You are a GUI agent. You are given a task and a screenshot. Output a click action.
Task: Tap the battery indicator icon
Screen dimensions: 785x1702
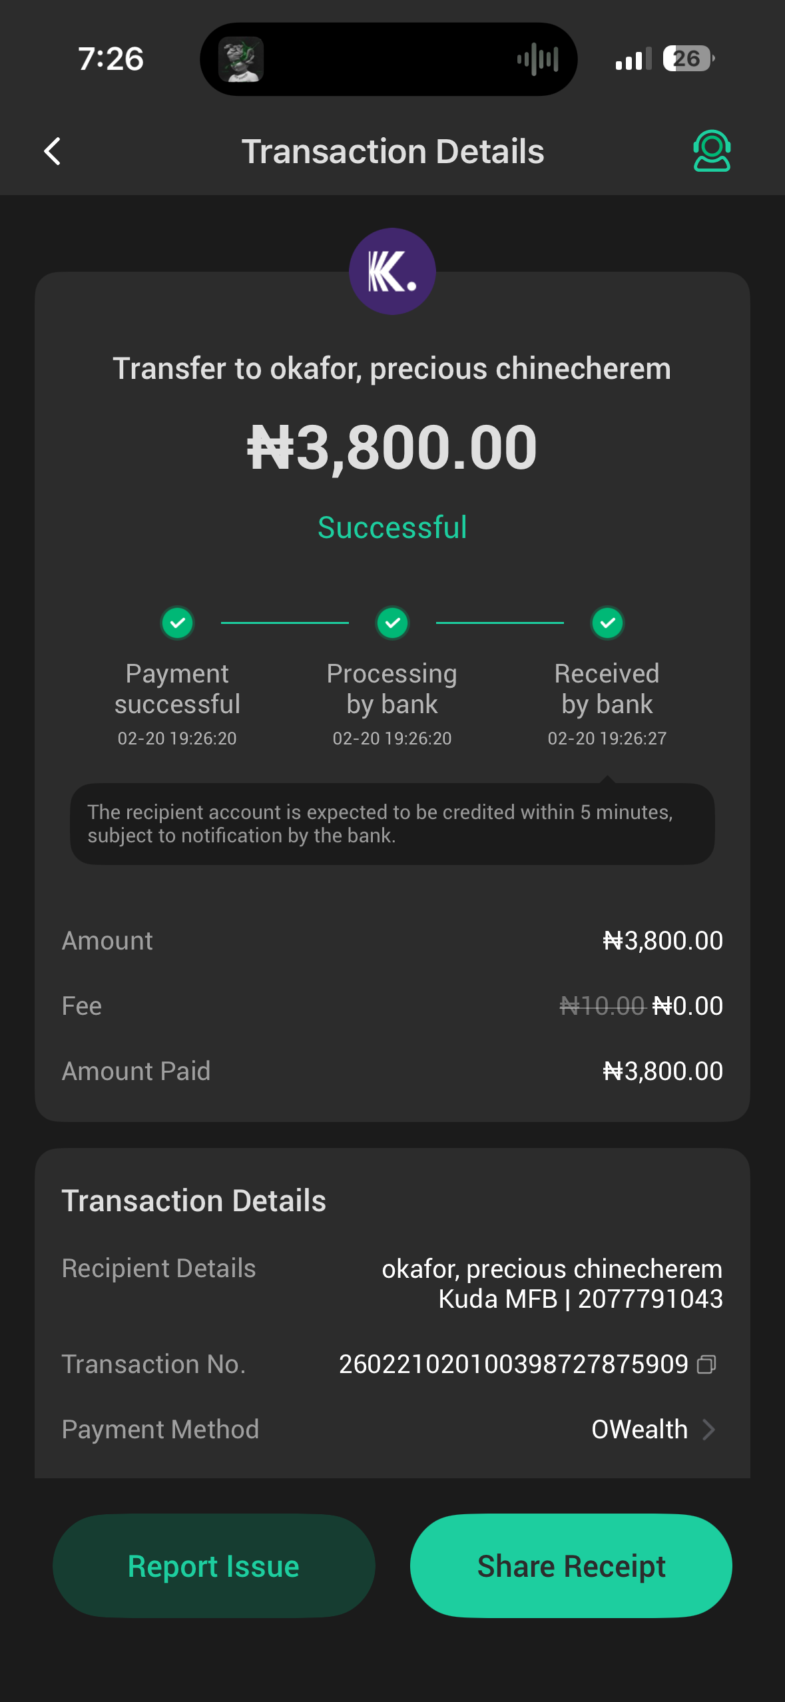(x=688, y=59)
